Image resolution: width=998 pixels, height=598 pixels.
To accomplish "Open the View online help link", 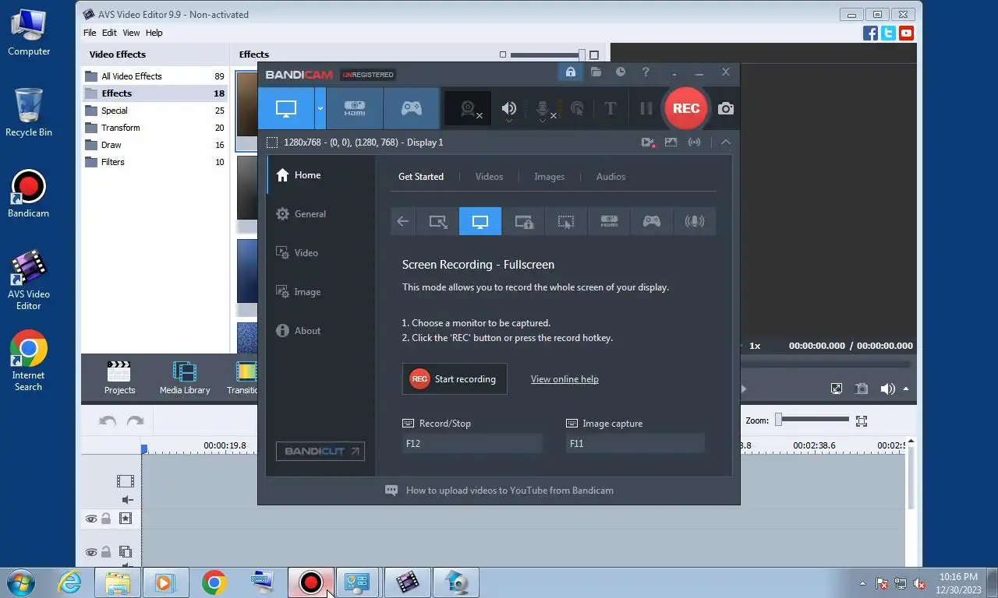I will [564, 379].
